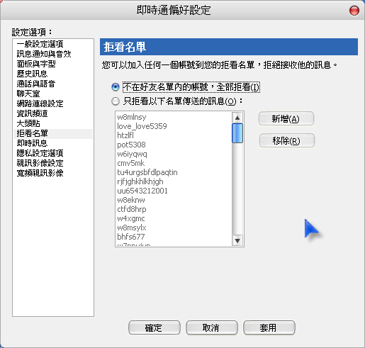Click the ignore list scroll up arrow
The height and width of the screenshot is (348, 365).
(237, 118)
